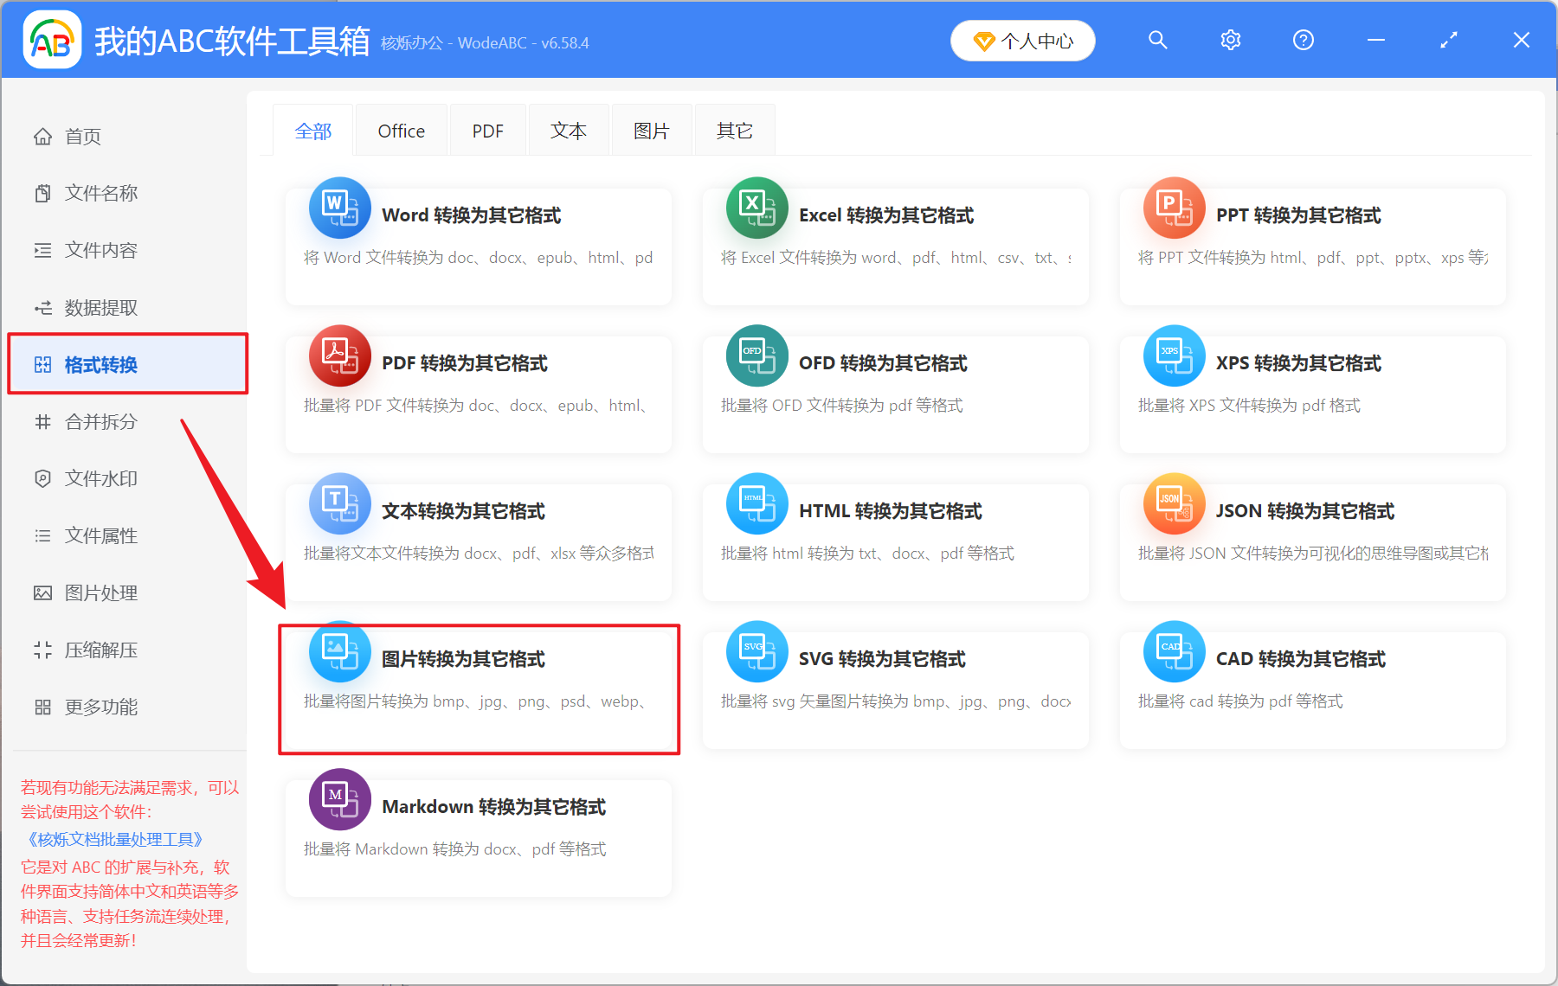Select the 数据提取 function

coord(100,307)
